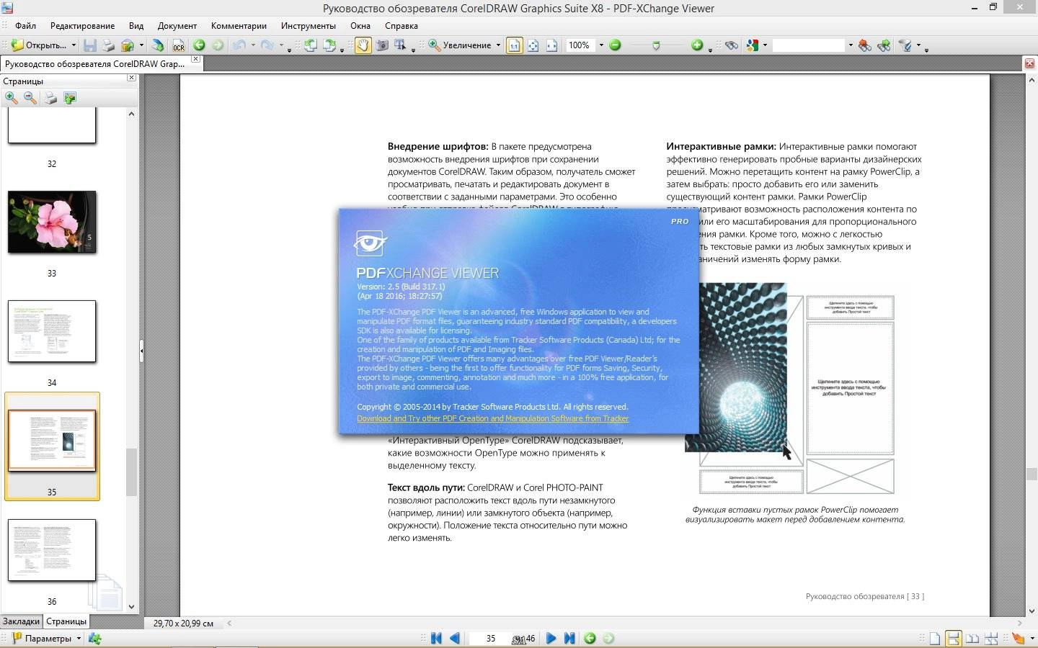The height and width of the screenshot is (648, 1038).
Task: Select the page 36 thumbnail
Action: (52, 550)
